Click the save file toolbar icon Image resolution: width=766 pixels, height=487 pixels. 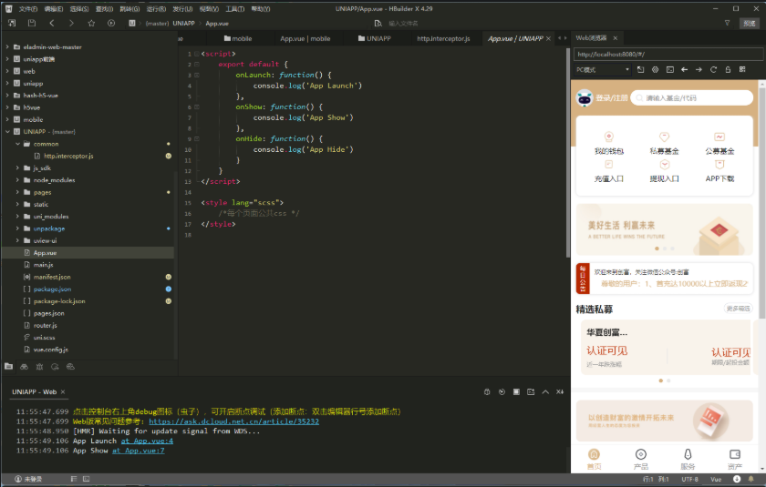tap(32, 23)
